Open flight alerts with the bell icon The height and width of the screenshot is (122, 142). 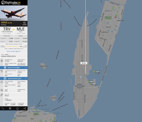17,108
